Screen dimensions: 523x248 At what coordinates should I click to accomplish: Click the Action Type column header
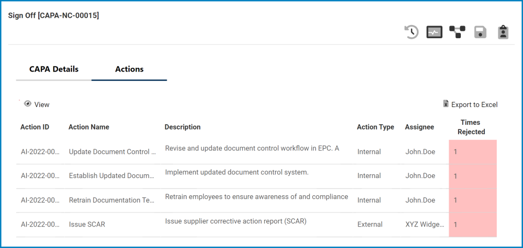(376, 127)
